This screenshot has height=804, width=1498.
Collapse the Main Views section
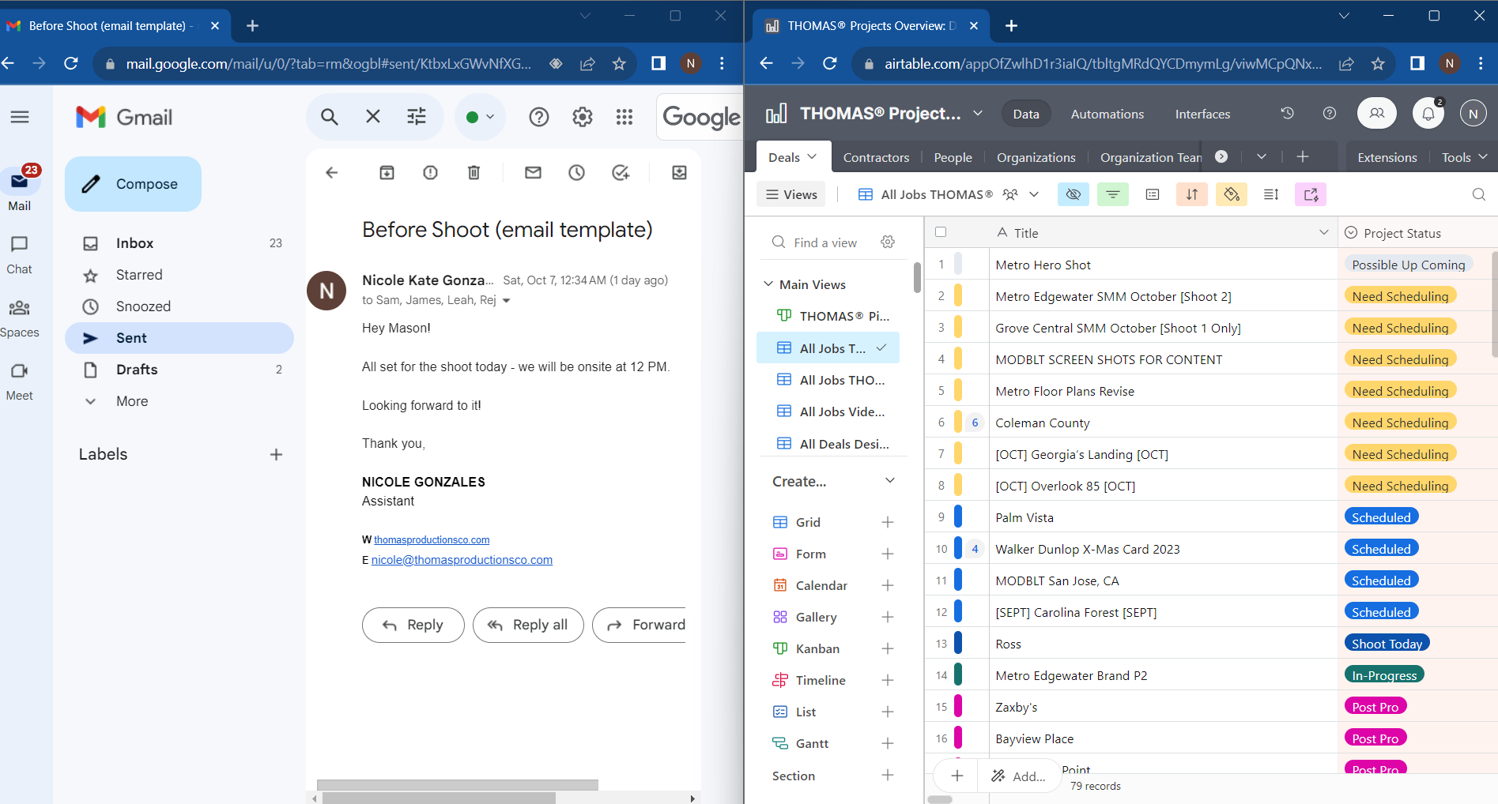click(768, 284)
